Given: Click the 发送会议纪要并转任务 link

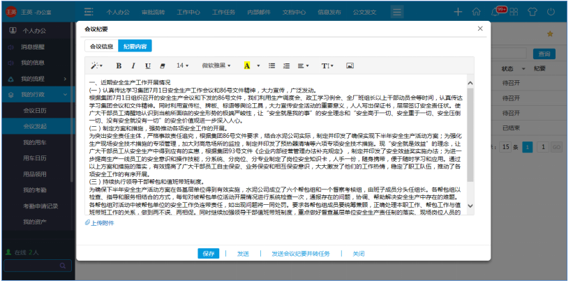Looking at the screenshot, I should [300, 254].
